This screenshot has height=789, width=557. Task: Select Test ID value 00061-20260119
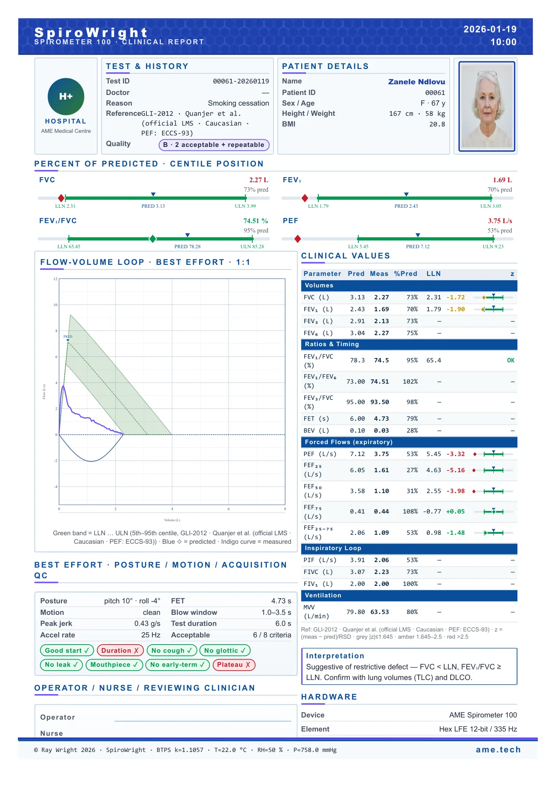pyautogui.click(x=241, y=81)
